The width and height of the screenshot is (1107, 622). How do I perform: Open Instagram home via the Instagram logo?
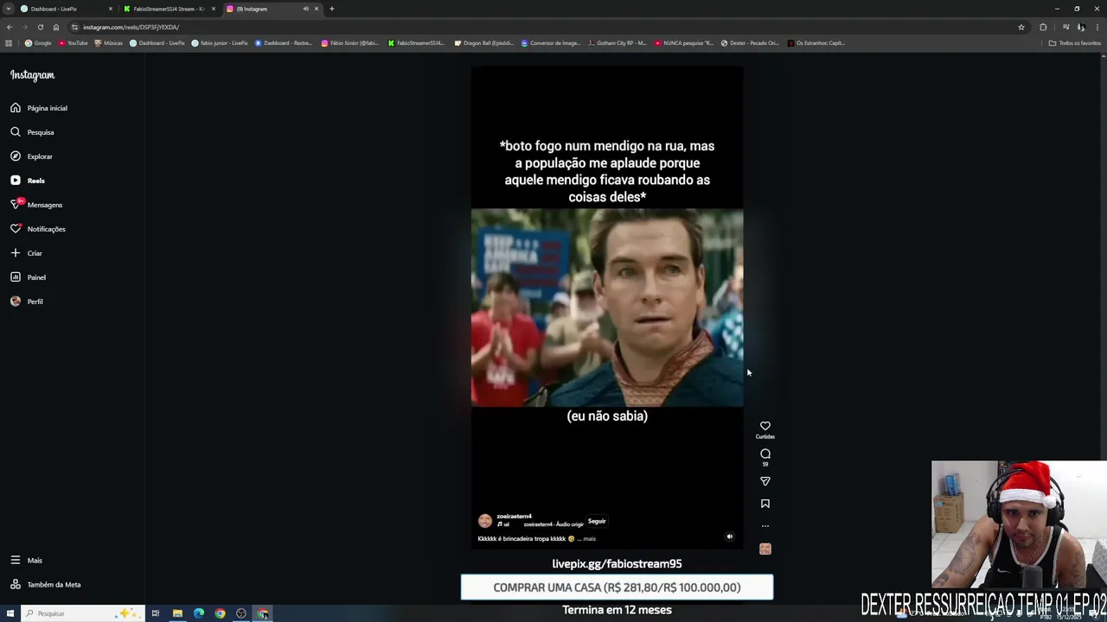pos(32,75)
